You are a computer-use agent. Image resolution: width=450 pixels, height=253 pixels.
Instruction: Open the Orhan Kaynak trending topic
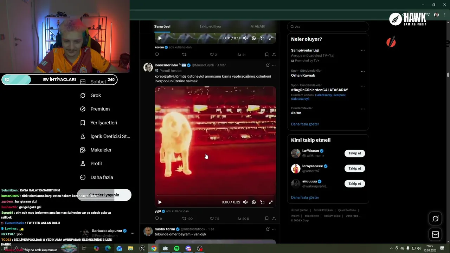click(303, 75)
